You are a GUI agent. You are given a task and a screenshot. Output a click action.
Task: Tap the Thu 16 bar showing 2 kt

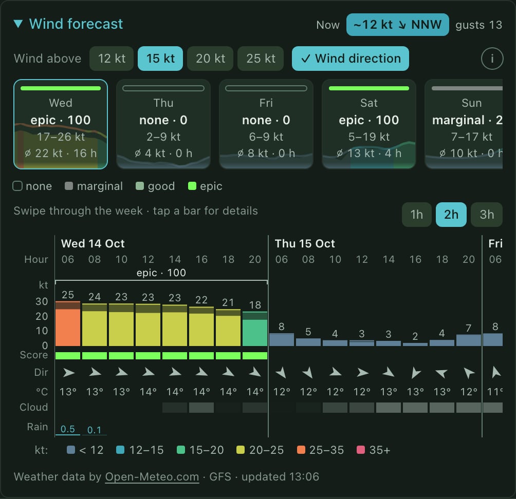[415, 344]
